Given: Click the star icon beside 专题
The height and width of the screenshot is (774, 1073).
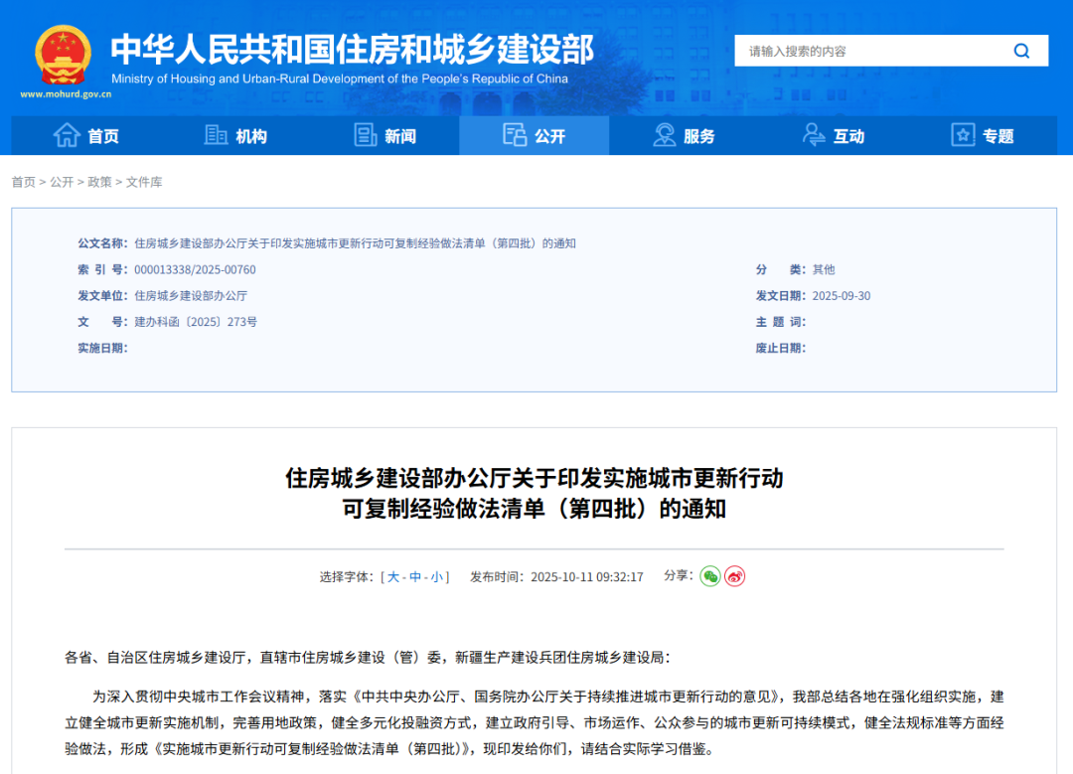Looking at the screenshot, I should tap(962, 135).
